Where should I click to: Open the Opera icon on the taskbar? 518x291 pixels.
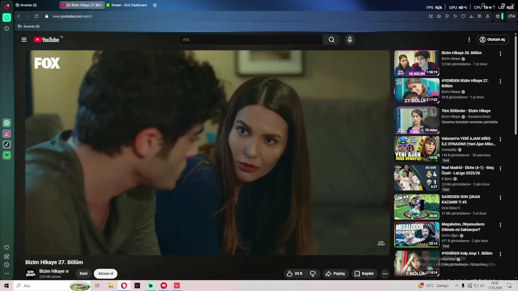tap(124, 286)
